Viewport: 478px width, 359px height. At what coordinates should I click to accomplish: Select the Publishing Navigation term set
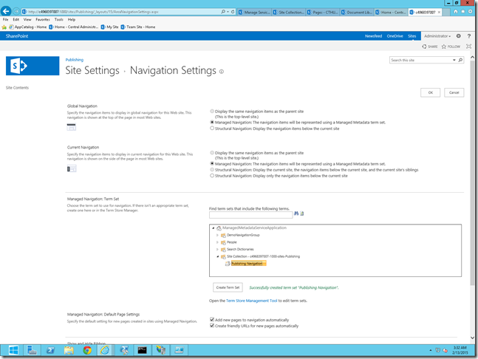(248, 264)
